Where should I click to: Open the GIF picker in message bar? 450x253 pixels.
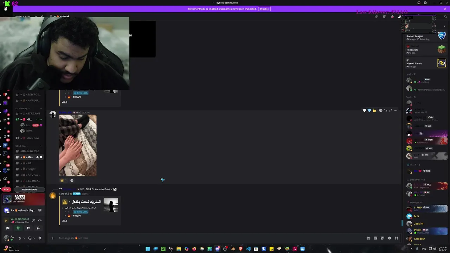click(x=375, y=238)
